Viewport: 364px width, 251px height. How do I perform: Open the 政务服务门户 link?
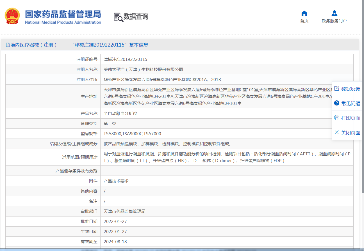[x=334, y=21]
